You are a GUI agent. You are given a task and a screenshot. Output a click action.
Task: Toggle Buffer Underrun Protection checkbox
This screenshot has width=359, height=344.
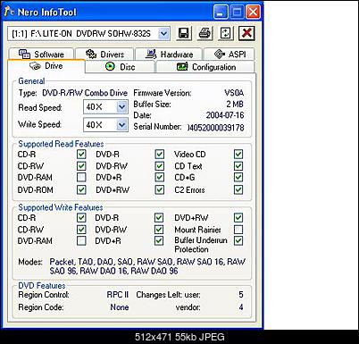coord(238,240)
